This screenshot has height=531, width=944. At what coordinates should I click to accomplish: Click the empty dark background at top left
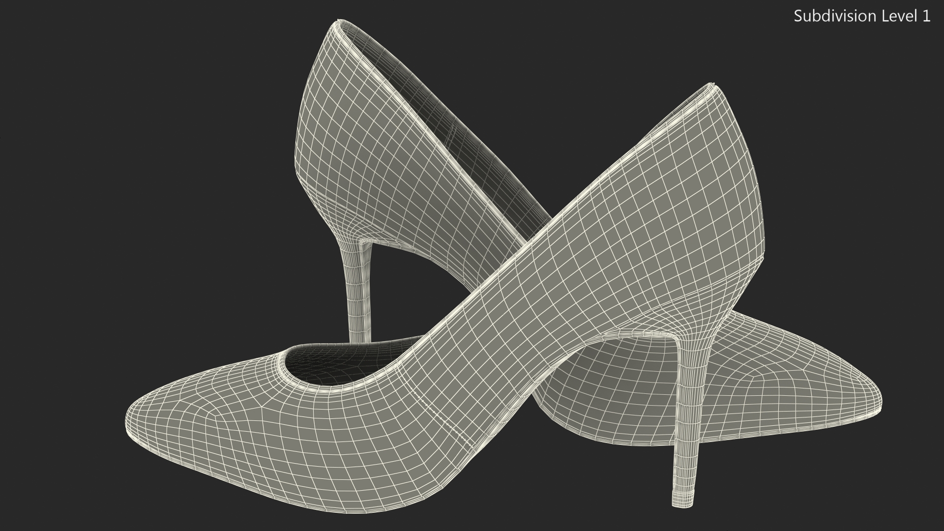click(98, 98)
